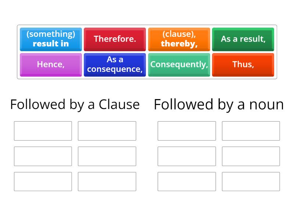Select the "(something) result in" tile
This screenshot has width=294, height=221.
pos(51,39)
